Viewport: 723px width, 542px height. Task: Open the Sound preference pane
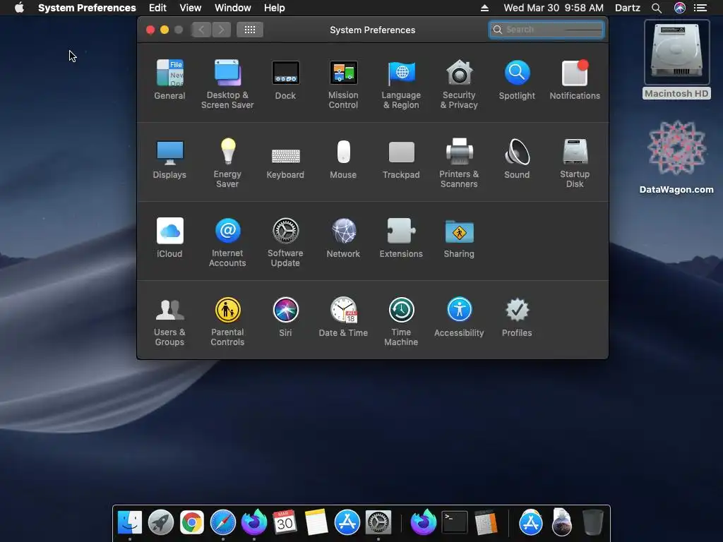tap(517, 159)
